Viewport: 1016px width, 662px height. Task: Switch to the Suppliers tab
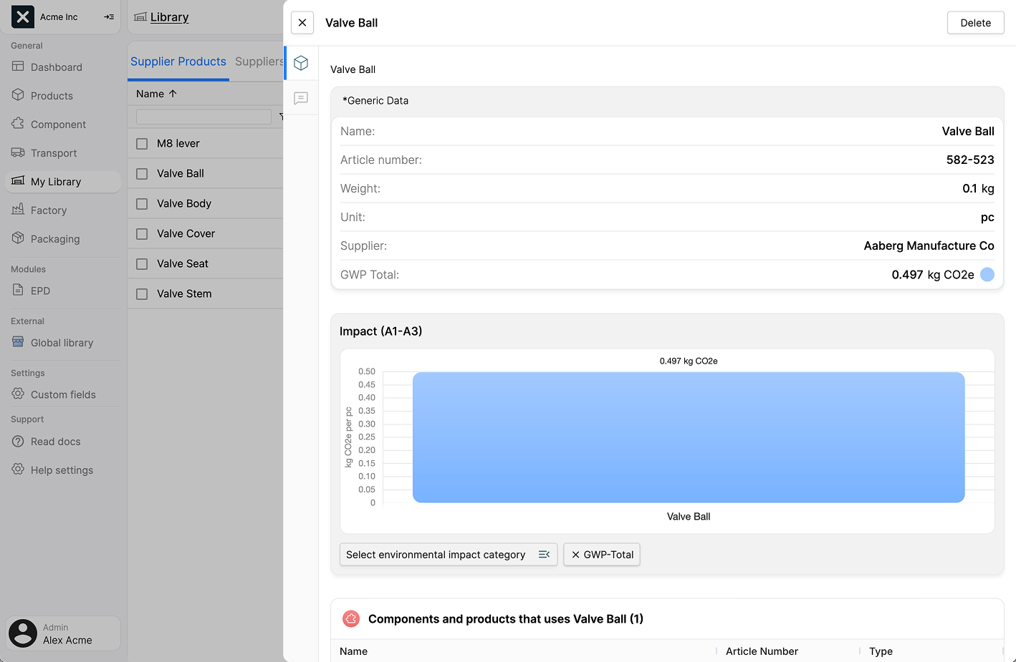pos(259,62)
